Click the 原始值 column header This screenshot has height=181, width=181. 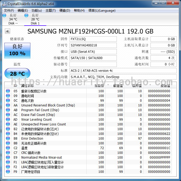[157, 86]
